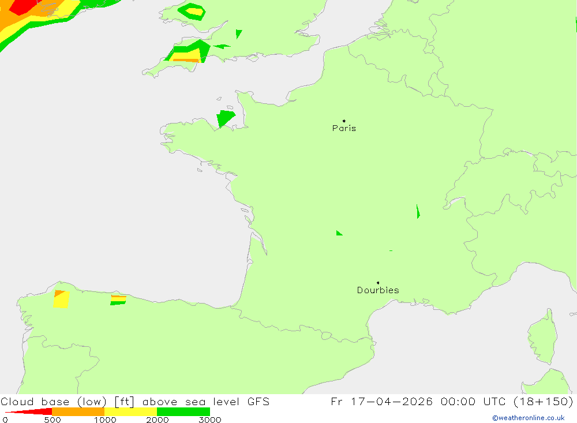Viewport: 577px width, 423px height.
Task: Click the green 2000-3000 ft legend swatch
Action: coord(183,411)
